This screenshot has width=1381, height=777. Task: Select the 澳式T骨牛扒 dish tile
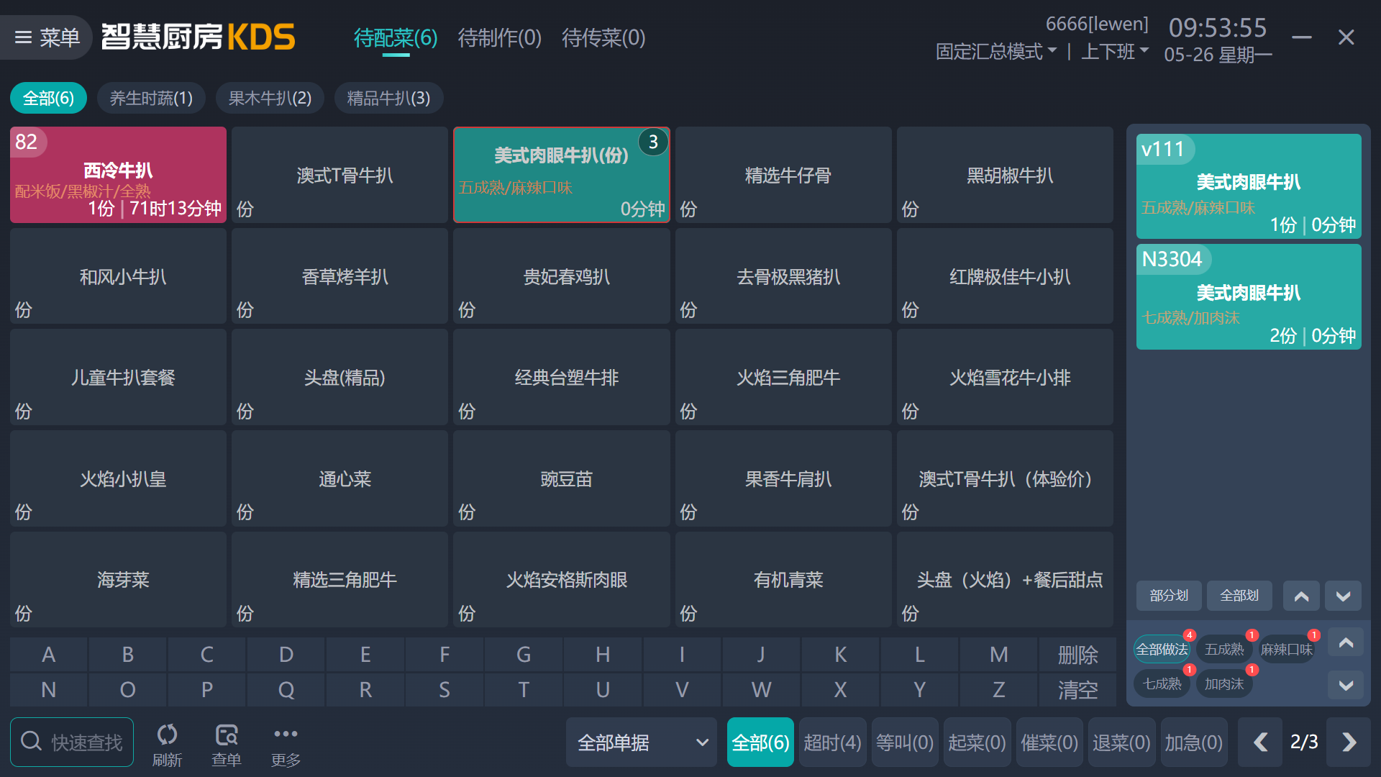(x=339, y=175)
